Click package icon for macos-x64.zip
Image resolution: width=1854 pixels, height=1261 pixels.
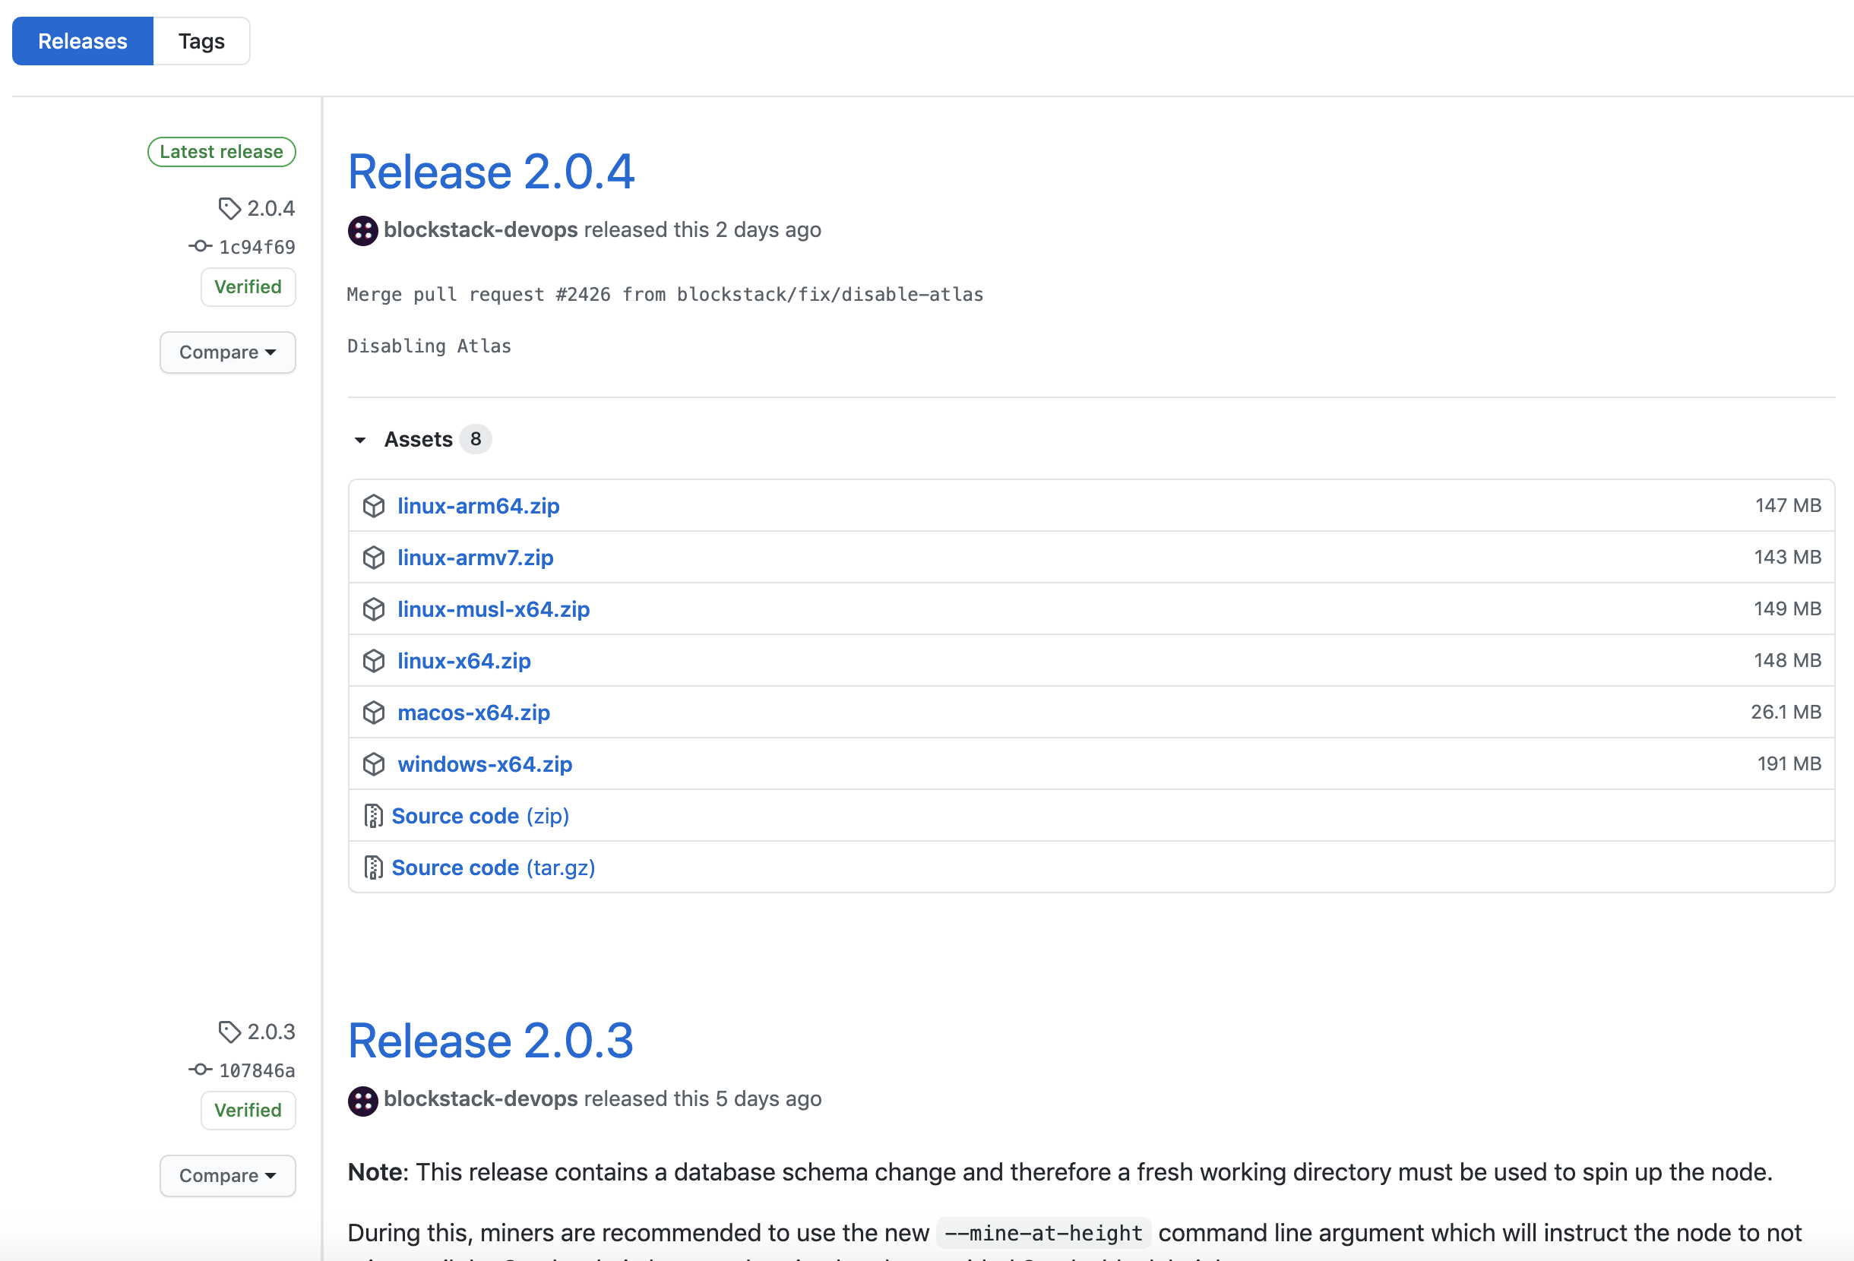[373, 713]
